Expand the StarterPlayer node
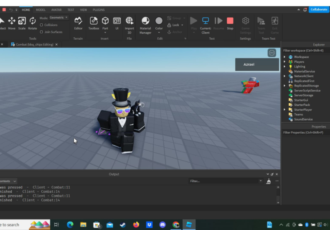 (284, 110)
